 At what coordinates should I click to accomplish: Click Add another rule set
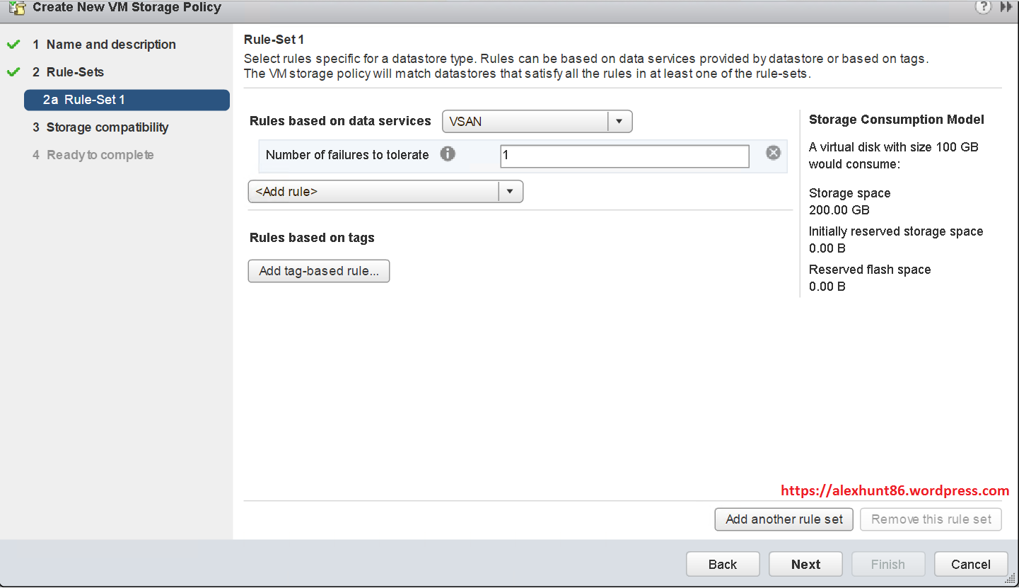[x=784, y=519]
